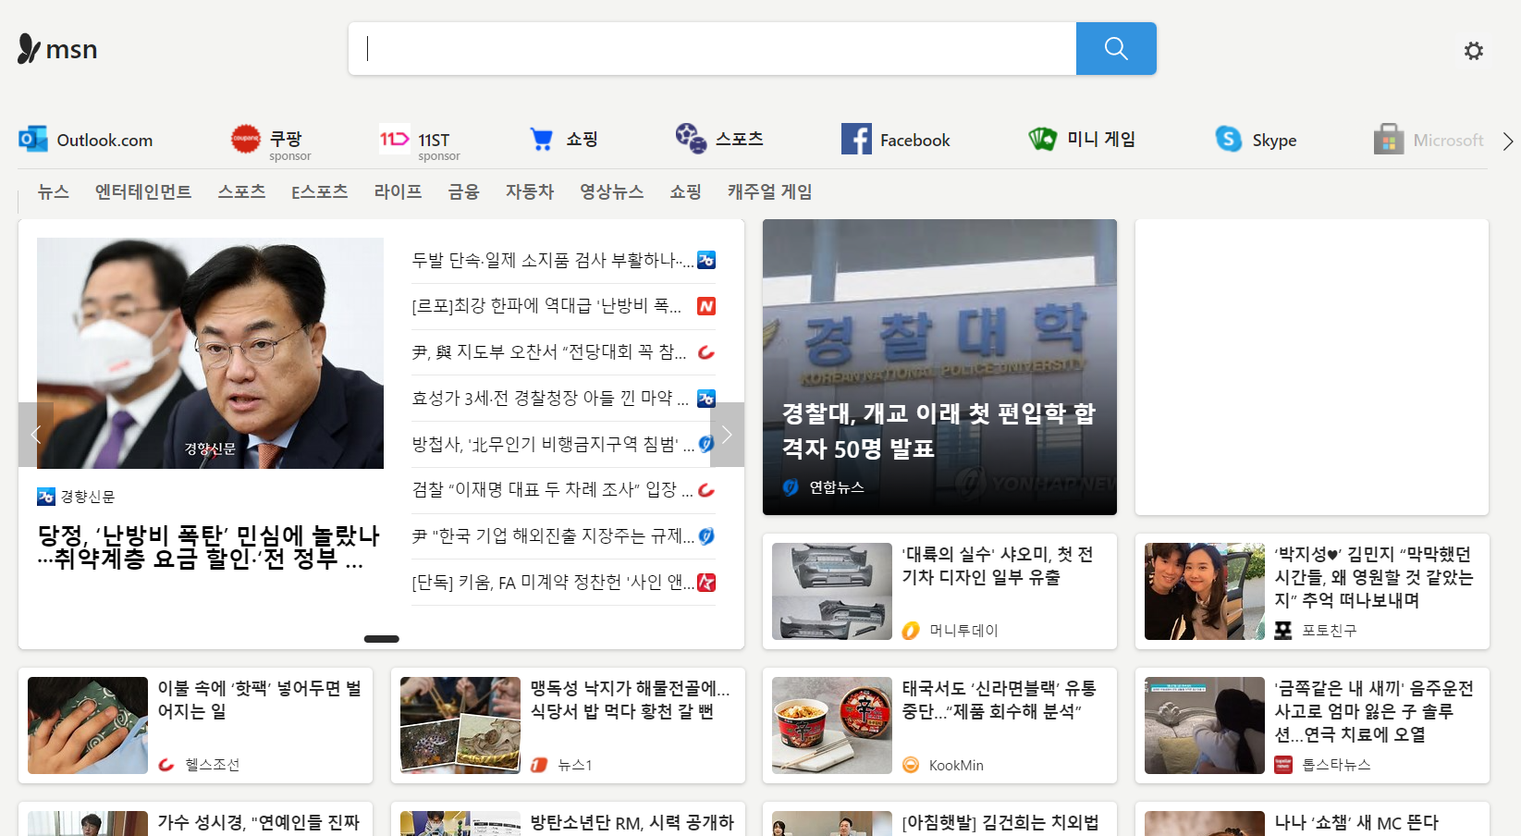Open Facebook from the shortcut bar

tap(894, 139)
